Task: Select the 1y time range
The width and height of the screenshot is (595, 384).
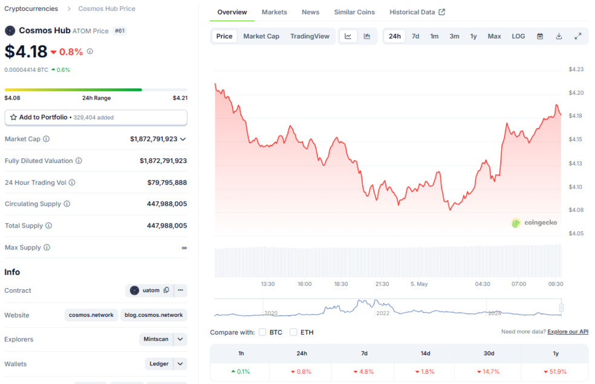Action: [x=473, y=36]
